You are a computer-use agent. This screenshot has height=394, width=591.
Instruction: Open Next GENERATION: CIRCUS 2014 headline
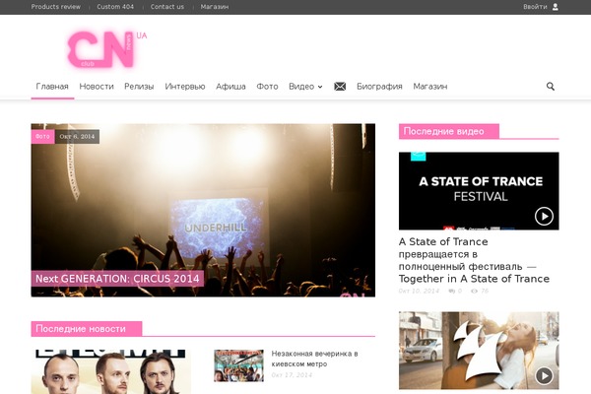[117, 279]
